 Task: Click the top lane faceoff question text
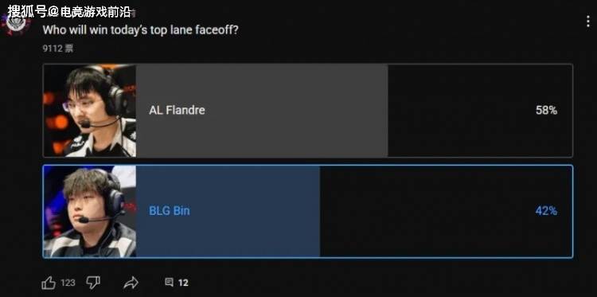pyautogui.click(x=140, y=30)
